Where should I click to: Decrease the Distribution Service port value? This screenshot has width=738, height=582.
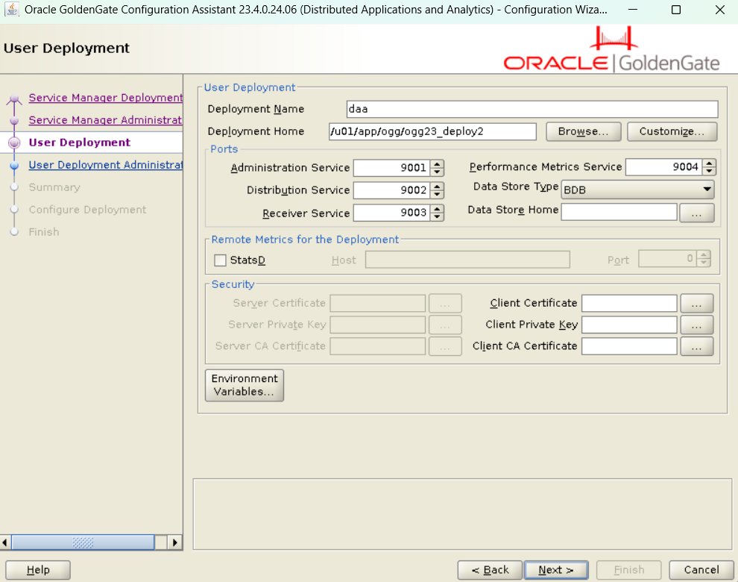point(438,194)
